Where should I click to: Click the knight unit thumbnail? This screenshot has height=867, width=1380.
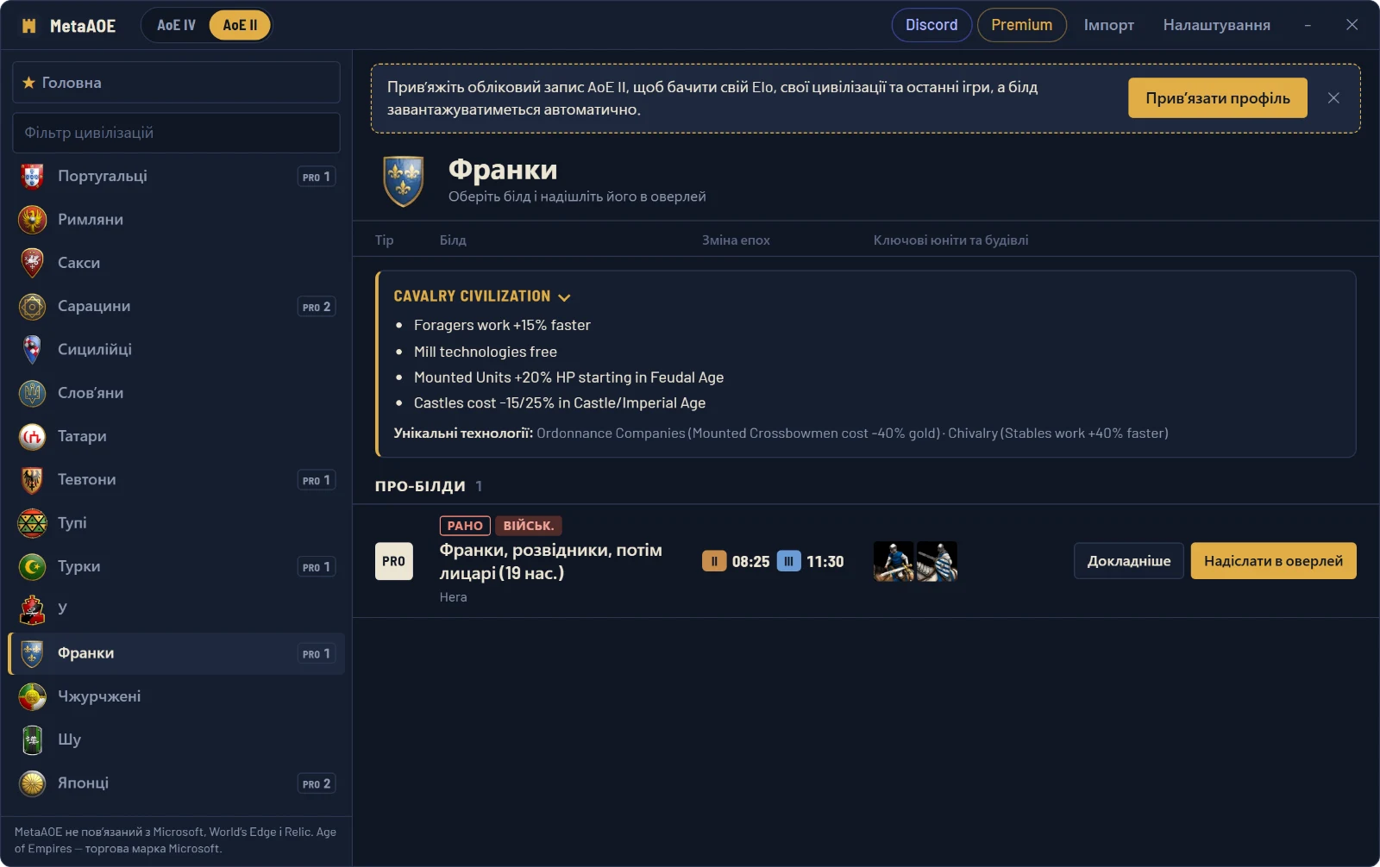937,561
